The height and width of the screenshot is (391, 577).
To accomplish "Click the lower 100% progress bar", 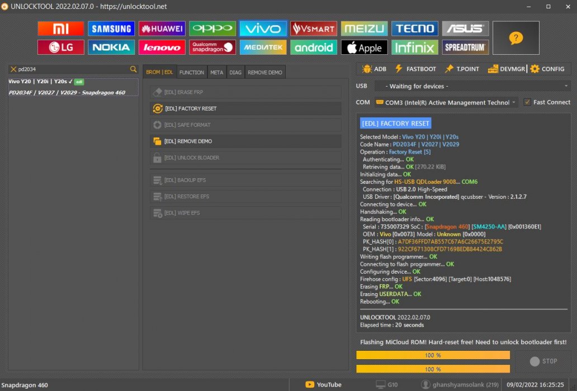I will pyautogui.click(x=433, y=369).
